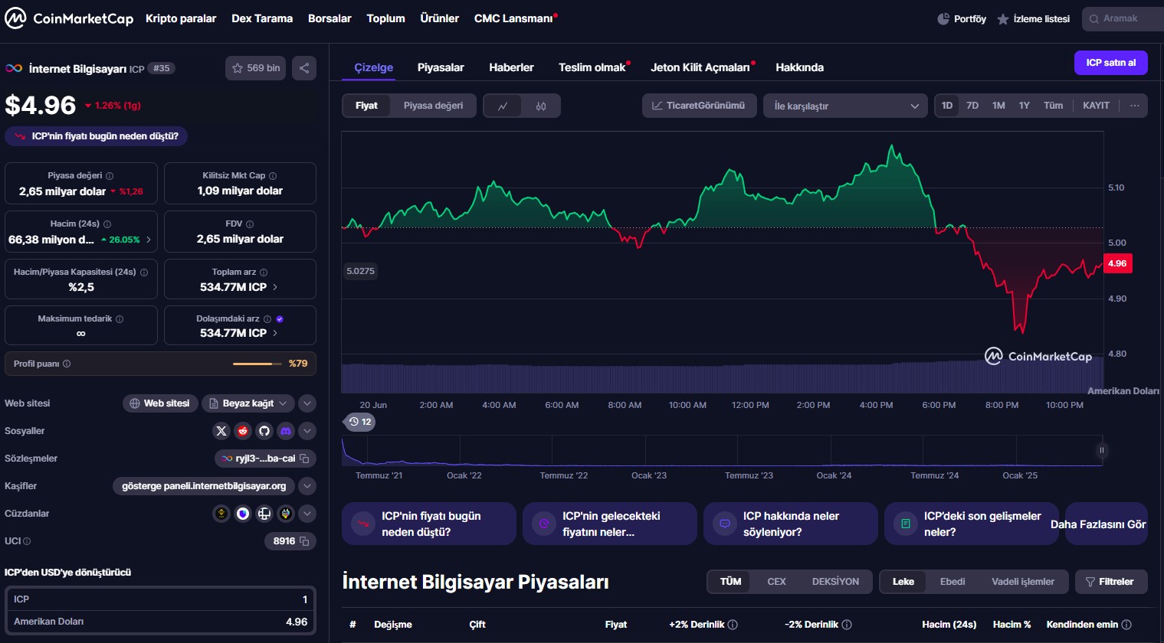Click the share icon next to 569 bin
Viewport: 1164px width, 643px height.
tap(304, 68)
